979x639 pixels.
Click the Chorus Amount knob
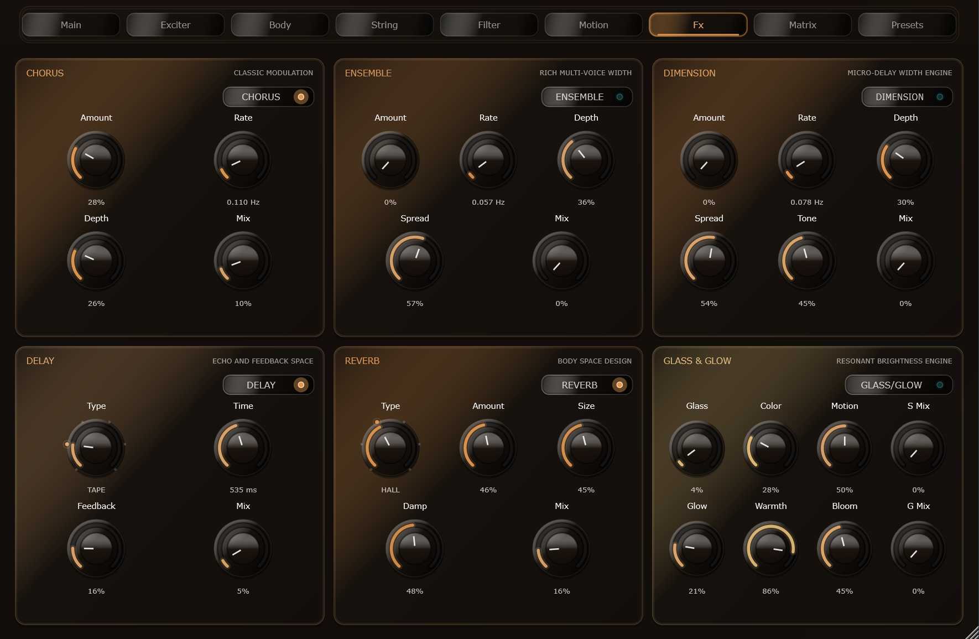(96, 160)
